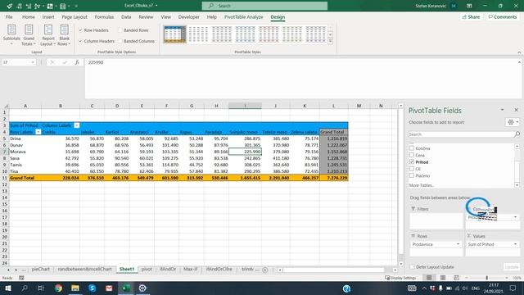Click the title bar Search box

coord(264,6)
